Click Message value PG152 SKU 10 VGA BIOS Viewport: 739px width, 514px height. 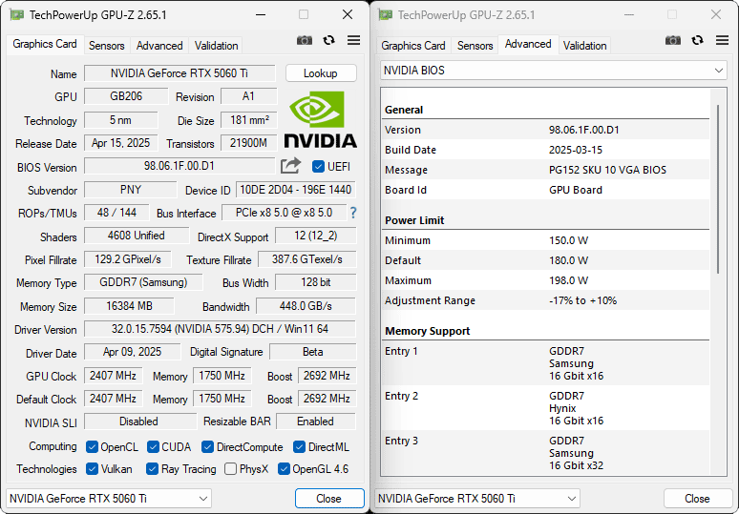607,170
